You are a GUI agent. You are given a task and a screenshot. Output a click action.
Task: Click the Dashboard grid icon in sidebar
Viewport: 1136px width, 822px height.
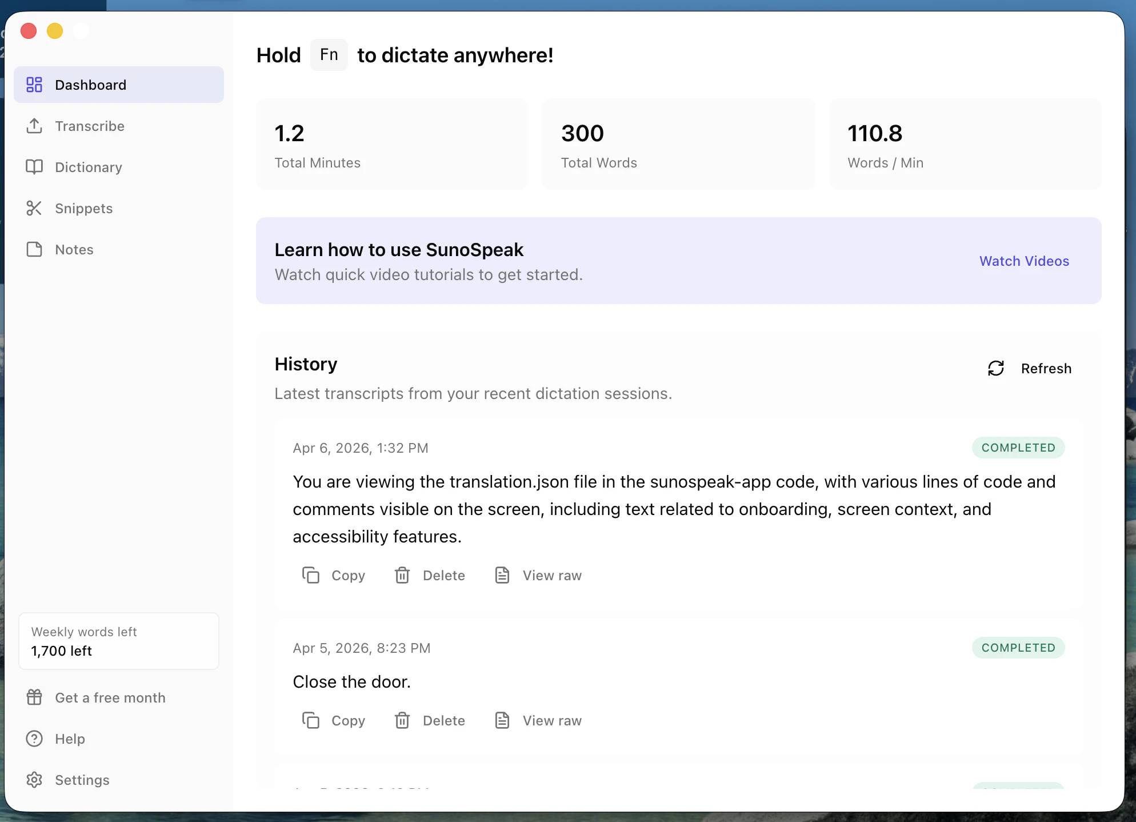coord(34,85)
